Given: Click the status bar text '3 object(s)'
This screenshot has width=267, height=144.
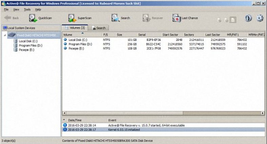Looking at the screenshot, I should tap(8, 141).
